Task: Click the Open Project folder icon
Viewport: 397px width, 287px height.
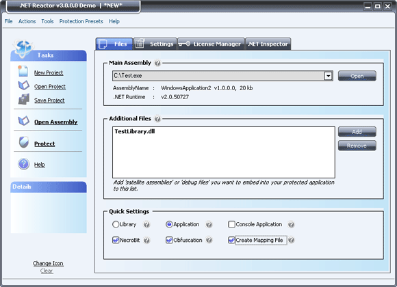Action: pyautogui.click(x=23, y=85)
